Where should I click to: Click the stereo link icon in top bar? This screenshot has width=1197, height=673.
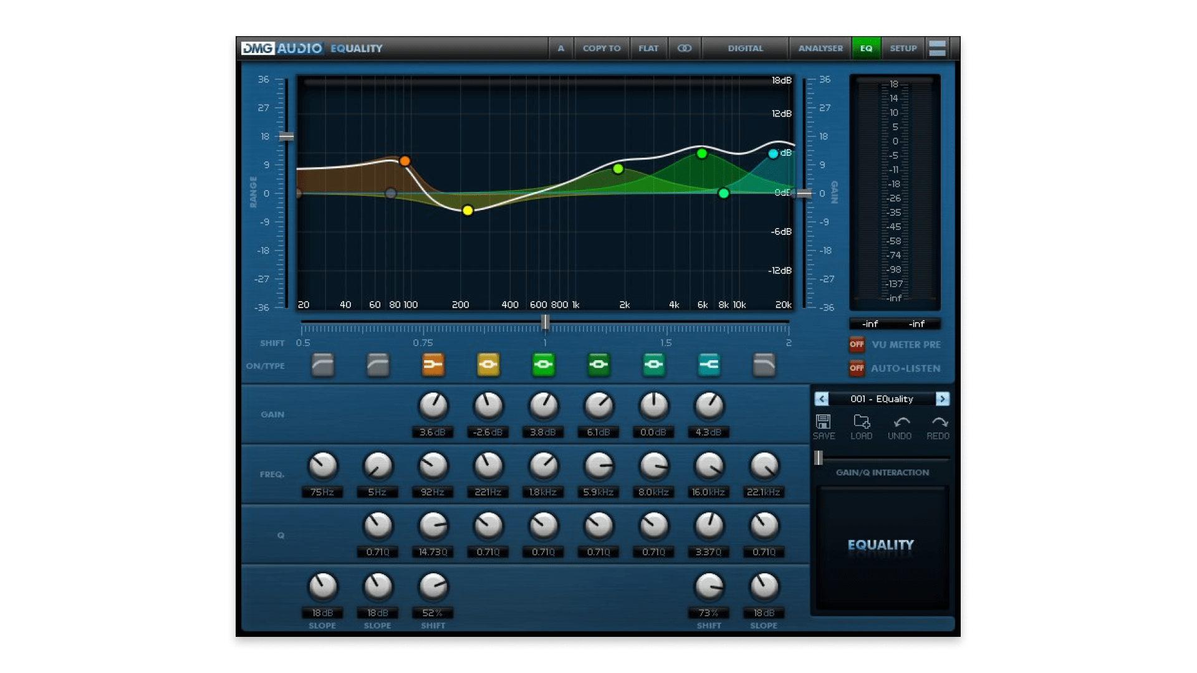tap(685, 48)
